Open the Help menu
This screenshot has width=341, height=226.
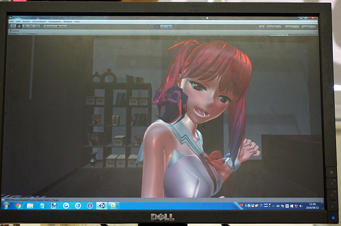point(77,21)
